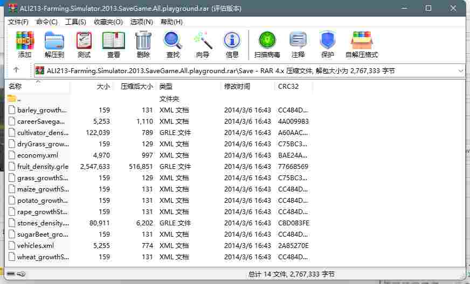Click the file icon of vehicles.xml

point(12,245)
